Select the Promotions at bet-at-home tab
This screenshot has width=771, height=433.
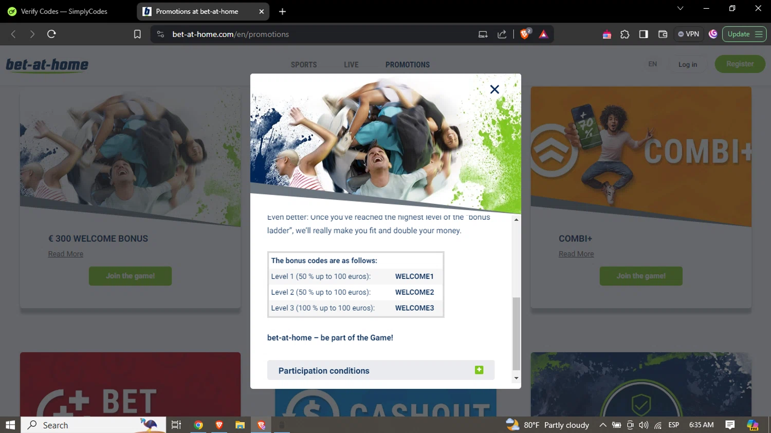[x=197, y=11]
